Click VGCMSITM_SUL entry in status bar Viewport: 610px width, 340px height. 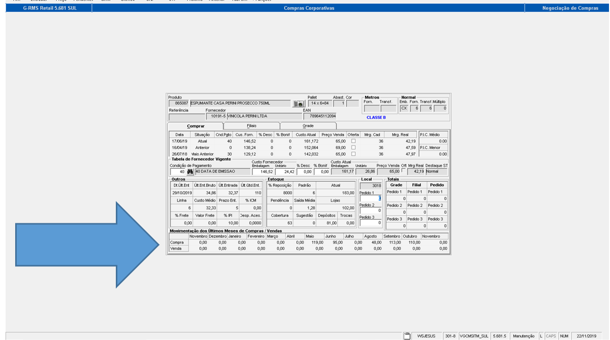[474, 336]
